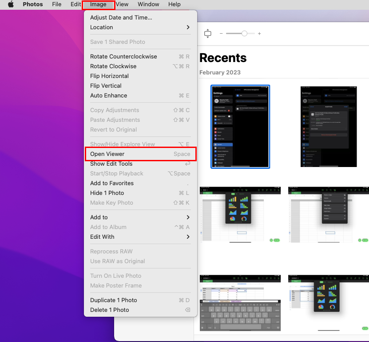369x342 pixels.
Task: Select the spreadsheet with keyboard thumbnail
Action: (240, 303)
